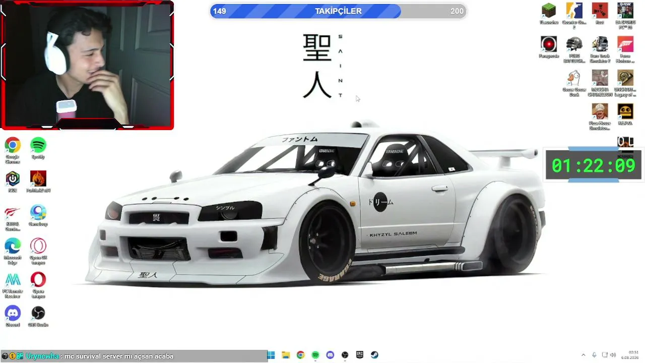Click the green 01:22:09 stream timer
645x363 pixels.
tap(594, 165)
